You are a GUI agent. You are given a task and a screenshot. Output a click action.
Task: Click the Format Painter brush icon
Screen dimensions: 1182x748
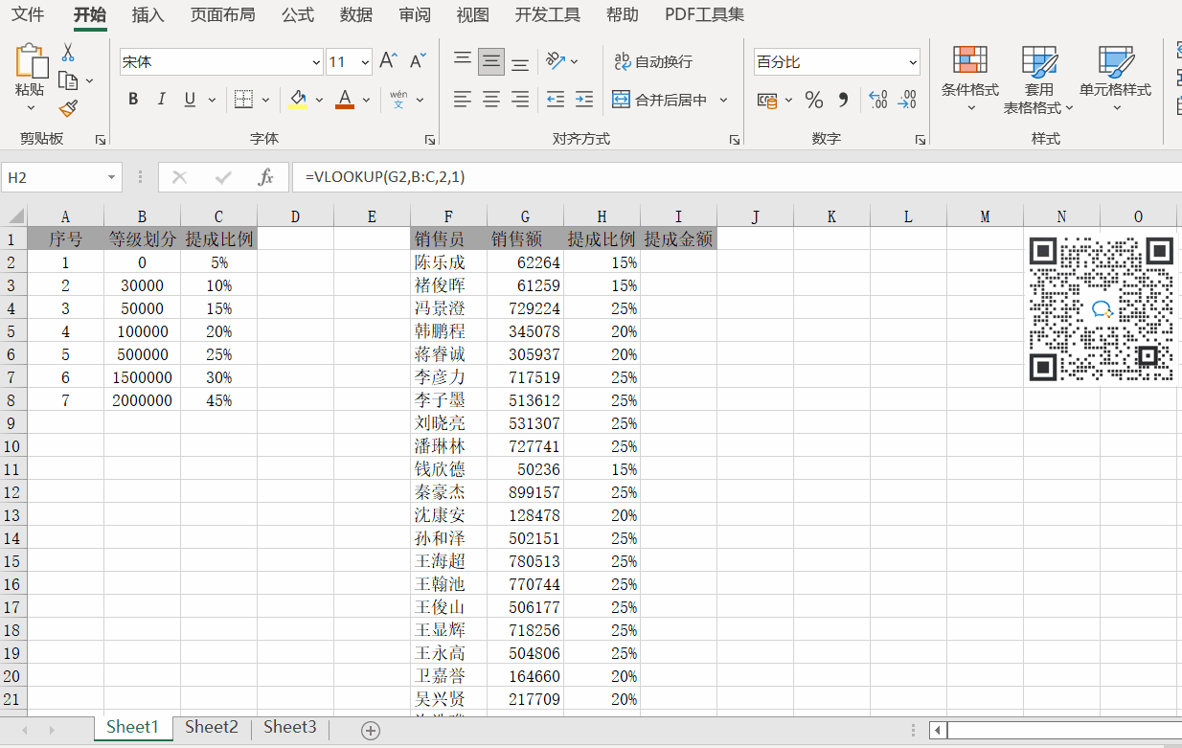click(x=68, y=108)
